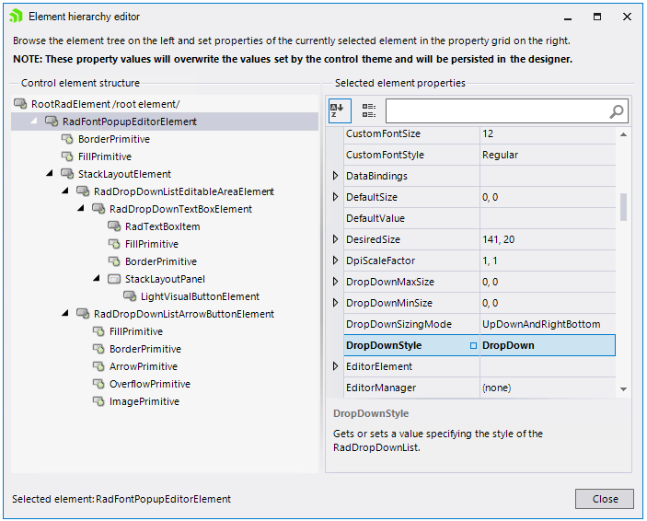Click the search magnifier icon
The width and height of the screenshot is (647, 521).
617,111
